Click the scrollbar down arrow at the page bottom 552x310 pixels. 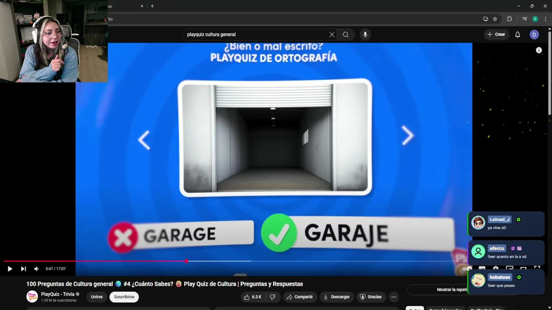pyautogui.click(x=549, y=307)
